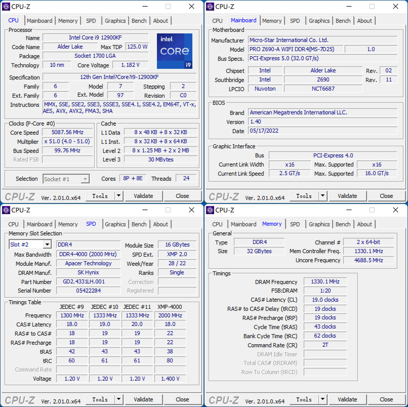Click the CPU-Z logo in the Memory window status bar
408x407 pixels.
[223, 400]
